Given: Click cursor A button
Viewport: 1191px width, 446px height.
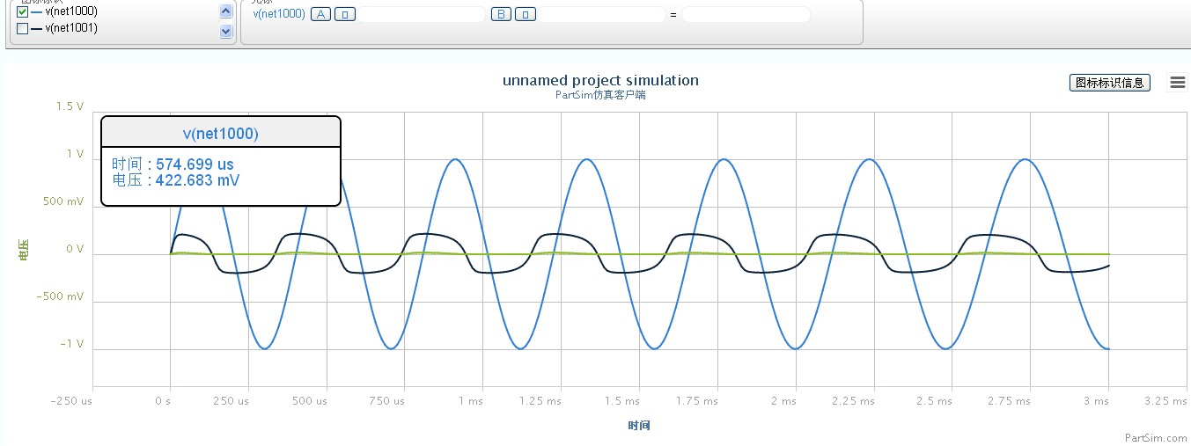Looking at the screenshot, I should coord(320,14).
